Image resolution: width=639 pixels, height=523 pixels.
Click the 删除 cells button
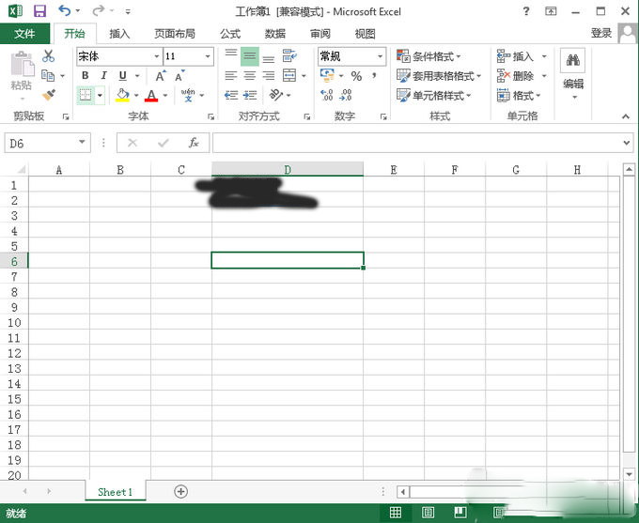(516, 76)
